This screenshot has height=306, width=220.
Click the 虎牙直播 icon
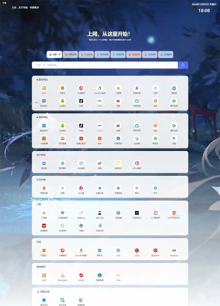(62, 140)
